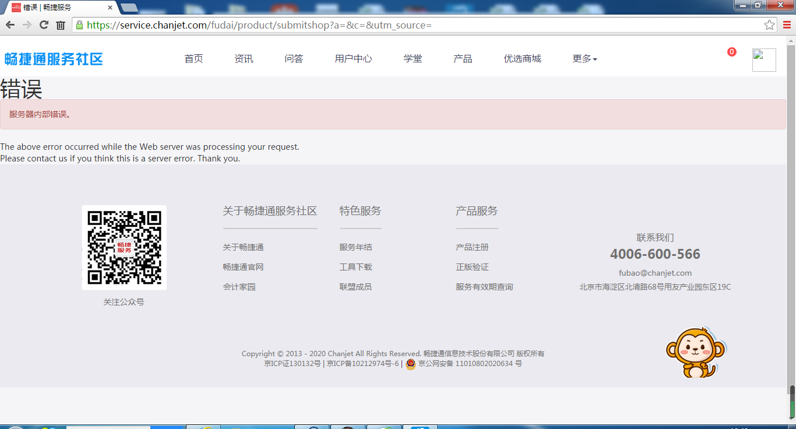
Task: Open the 产品 nav item
Action: [x=463, y=59]
